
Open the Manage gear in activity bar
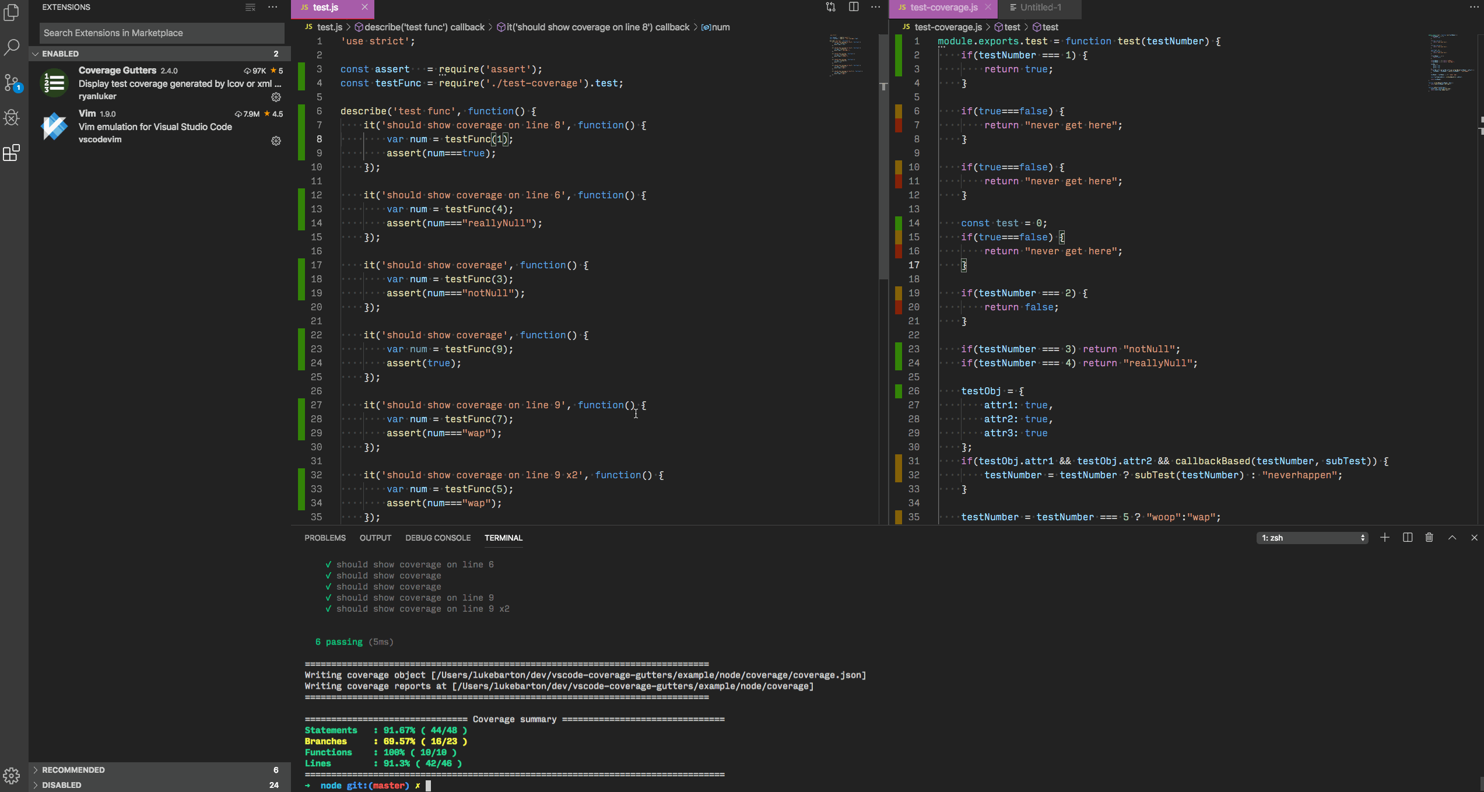point(12,776)
